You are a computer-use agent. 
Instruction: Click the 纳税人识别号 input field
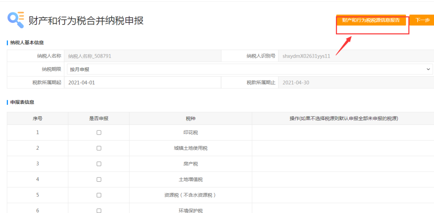[356, 56]
